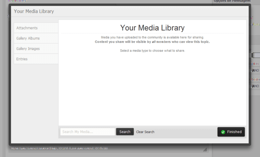Click the Clear Search link

[x=145, y=132]
